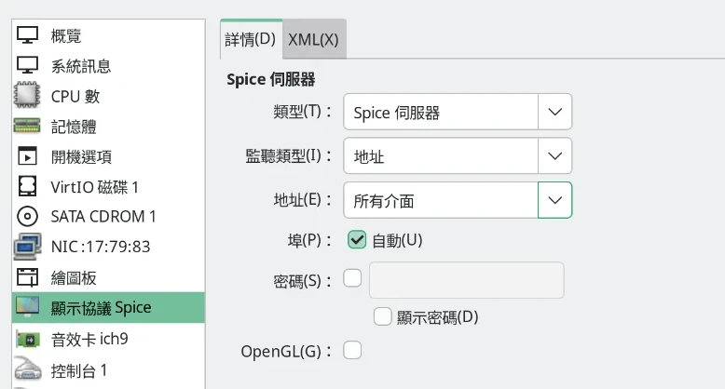Disable the 自動(U) port checkbox

click(x=357, y=240)
